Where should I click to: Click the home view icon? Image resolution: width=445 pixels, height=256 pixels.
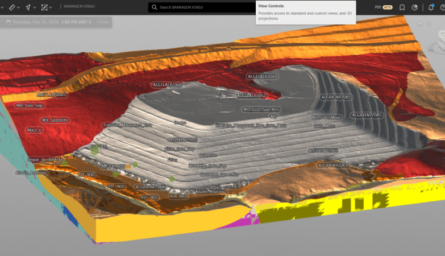point(420,24)
